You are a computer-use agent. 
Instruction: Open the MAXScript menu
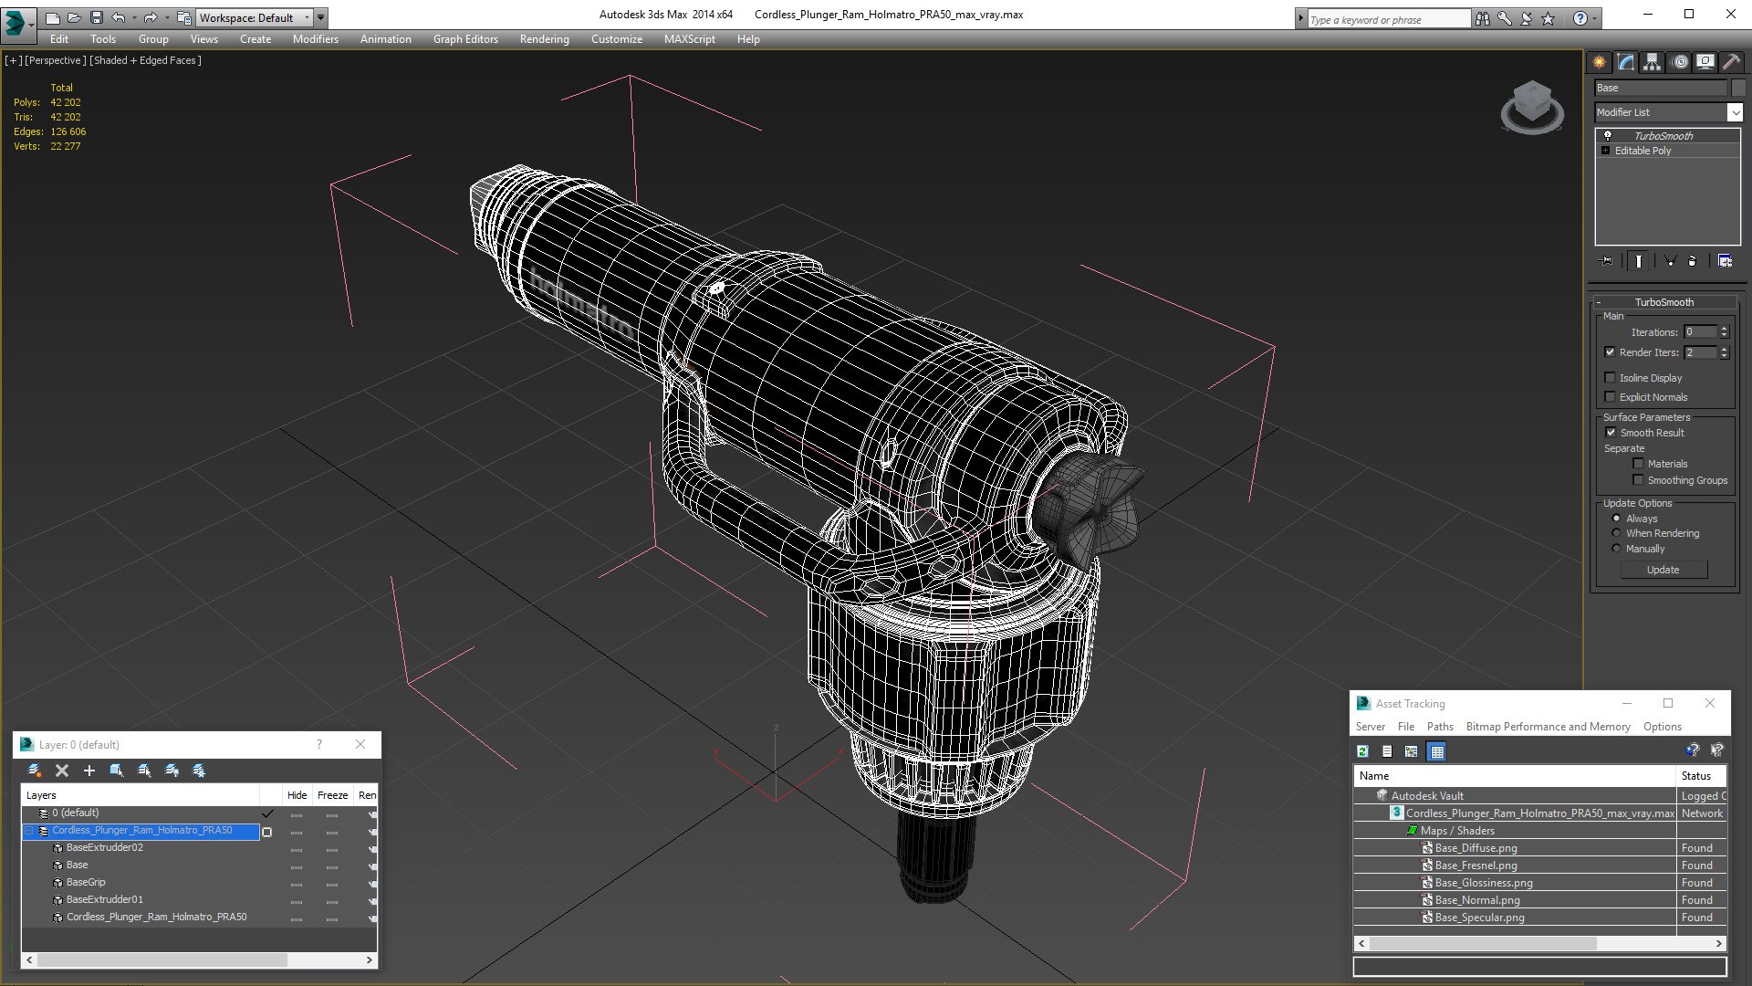[689, 39]
